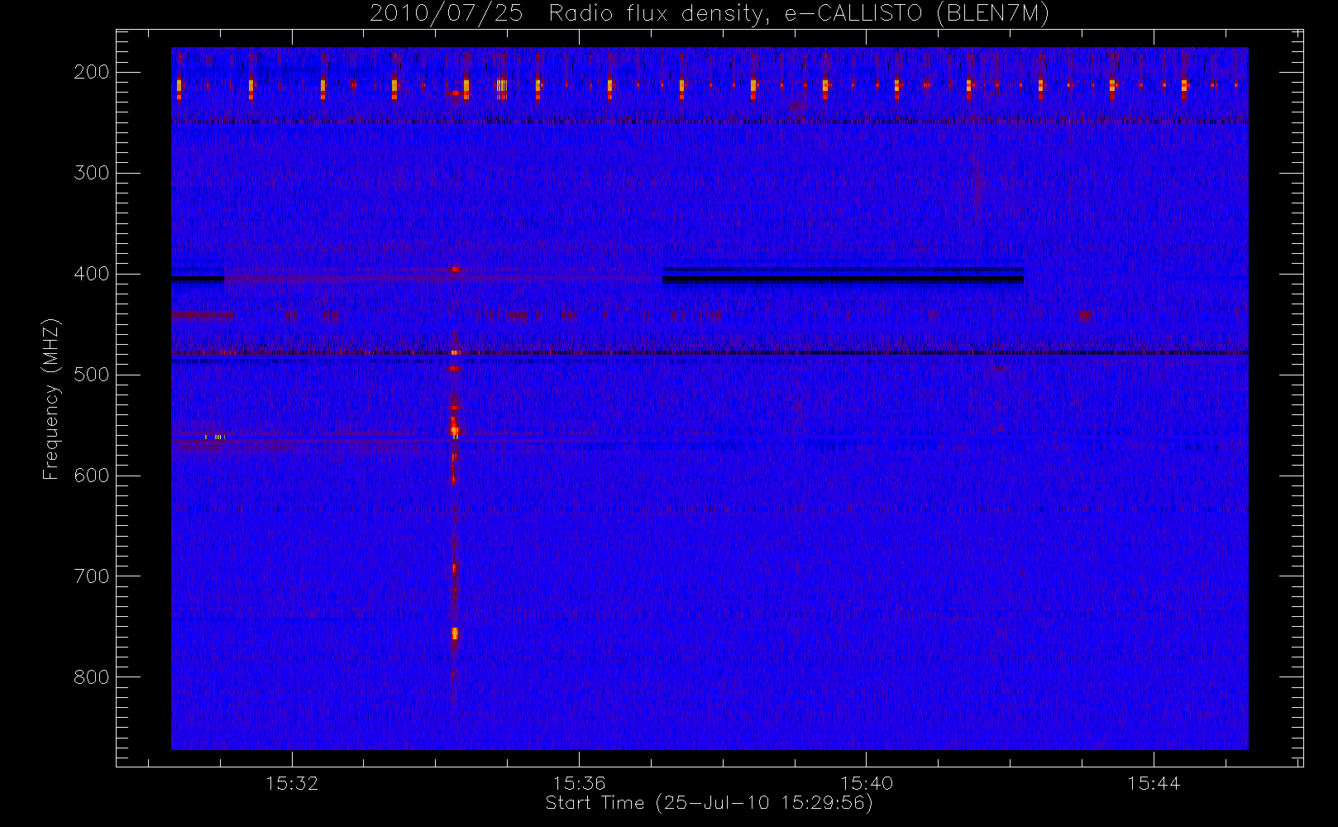Select the 500 frequency tick label
This screenshot has width=1338, height=827.
coord(92,375)
